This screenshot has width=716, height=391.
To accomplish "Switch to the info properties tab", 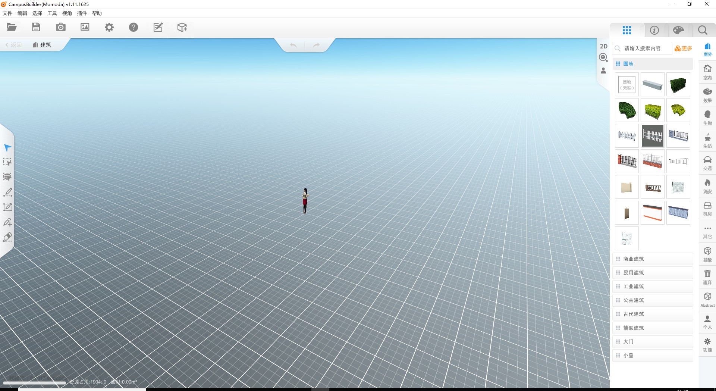I will tap(654, 30).
